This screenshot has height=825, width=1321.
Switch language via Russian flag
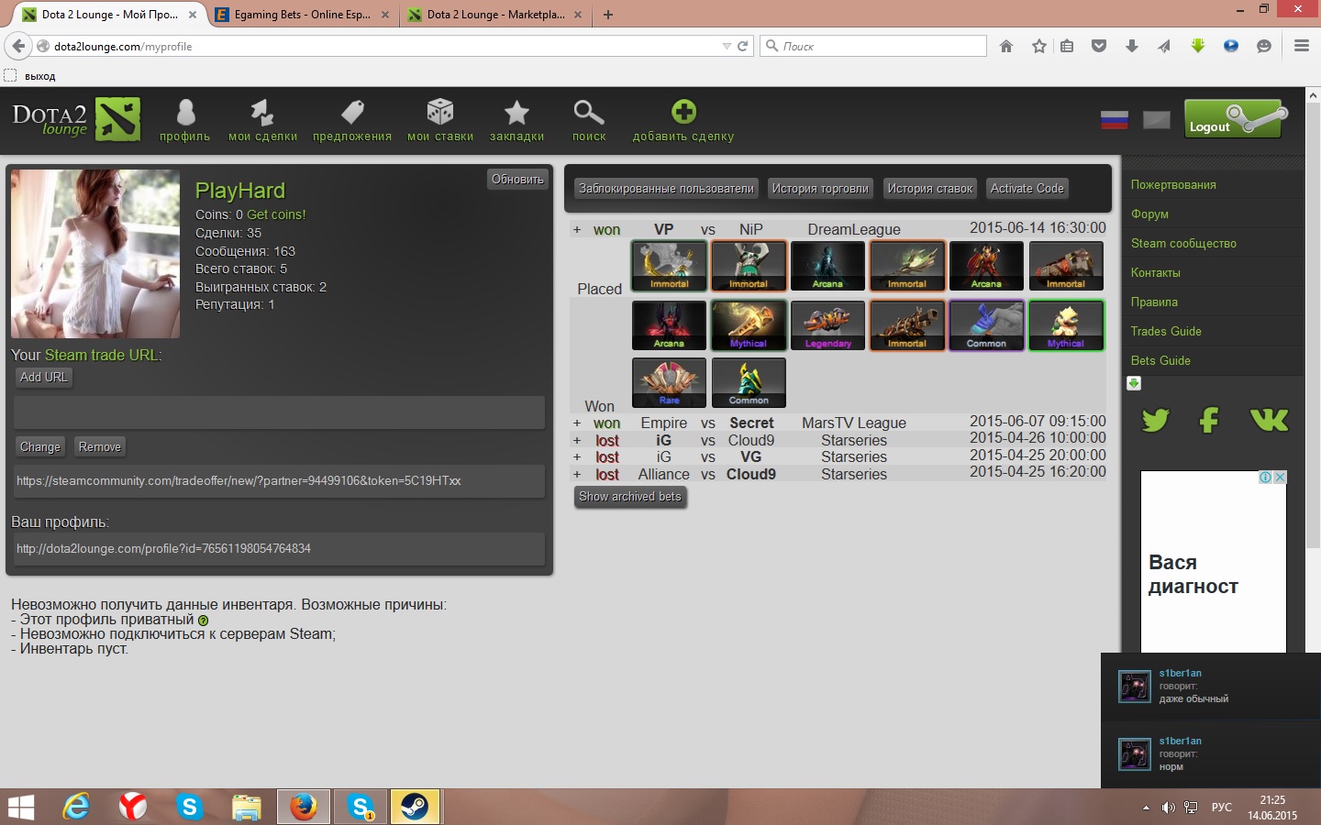tap(1114, 120)
